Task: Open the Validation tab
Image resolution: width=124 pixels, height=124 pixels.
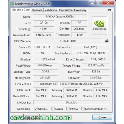Action: tap(50, 10)
